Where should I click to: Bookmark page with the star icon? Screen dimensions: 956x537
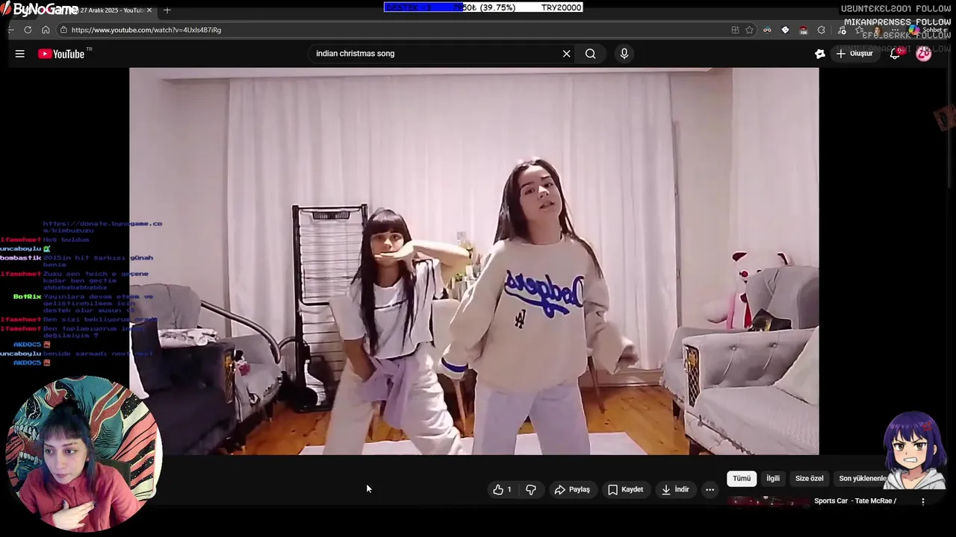click(749, 30)
